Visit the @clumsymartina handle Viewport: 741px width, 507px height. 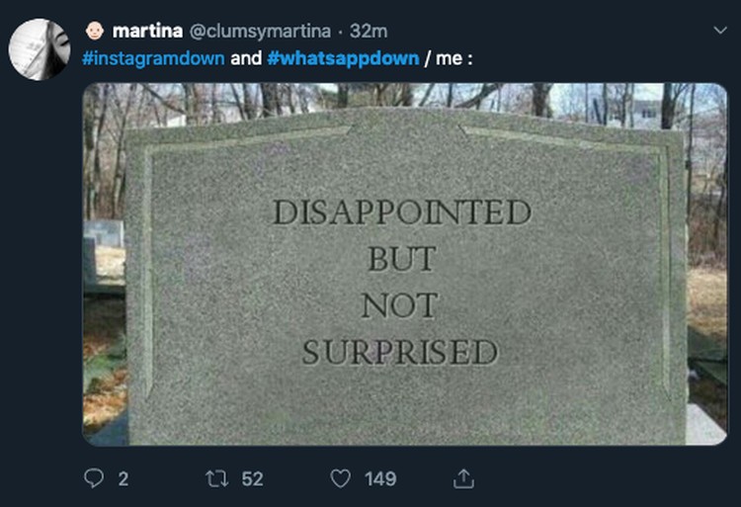[260, 32]
